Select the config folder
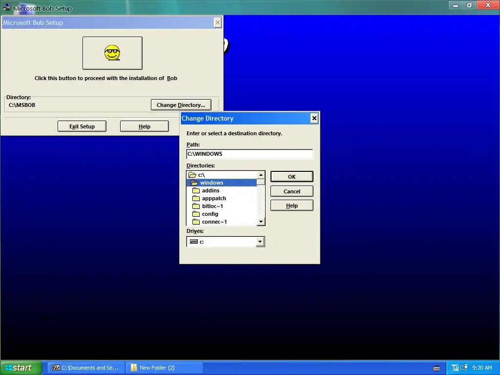 tap(222, 214)
